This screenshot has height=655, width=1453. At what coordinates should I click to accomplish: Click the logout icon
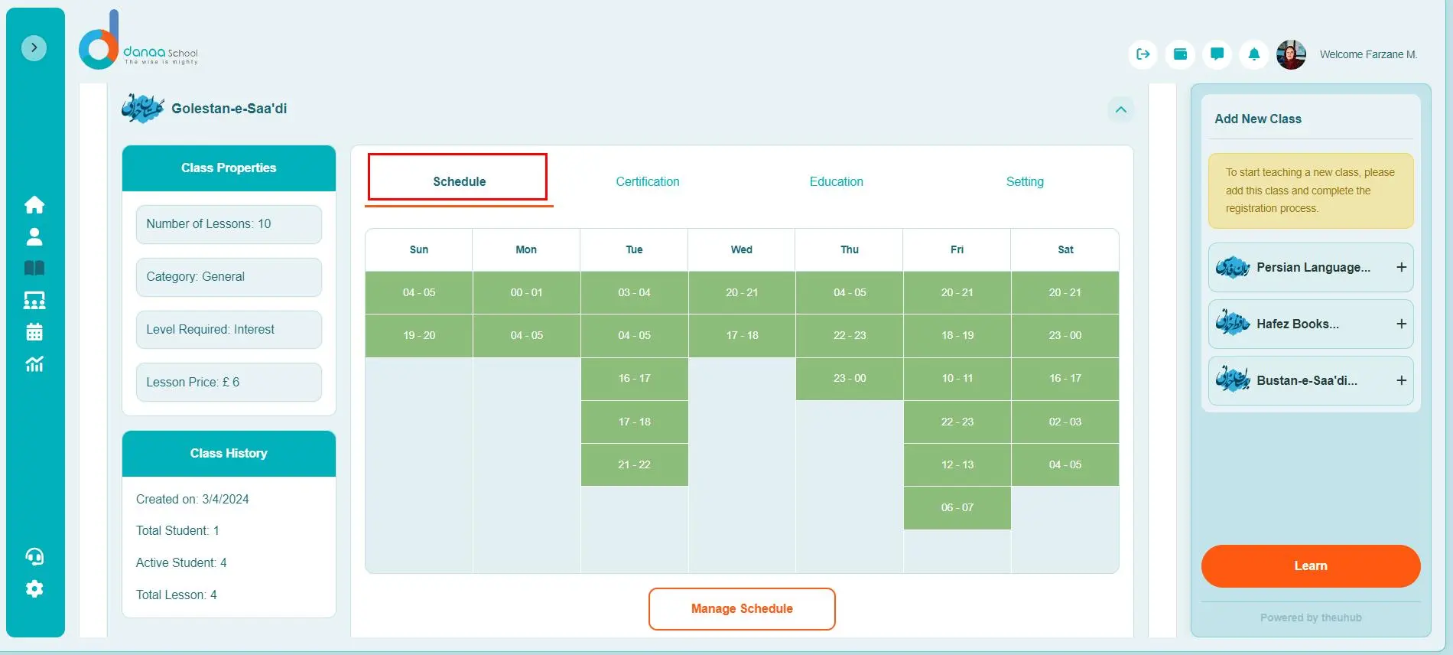point(1143,54)
